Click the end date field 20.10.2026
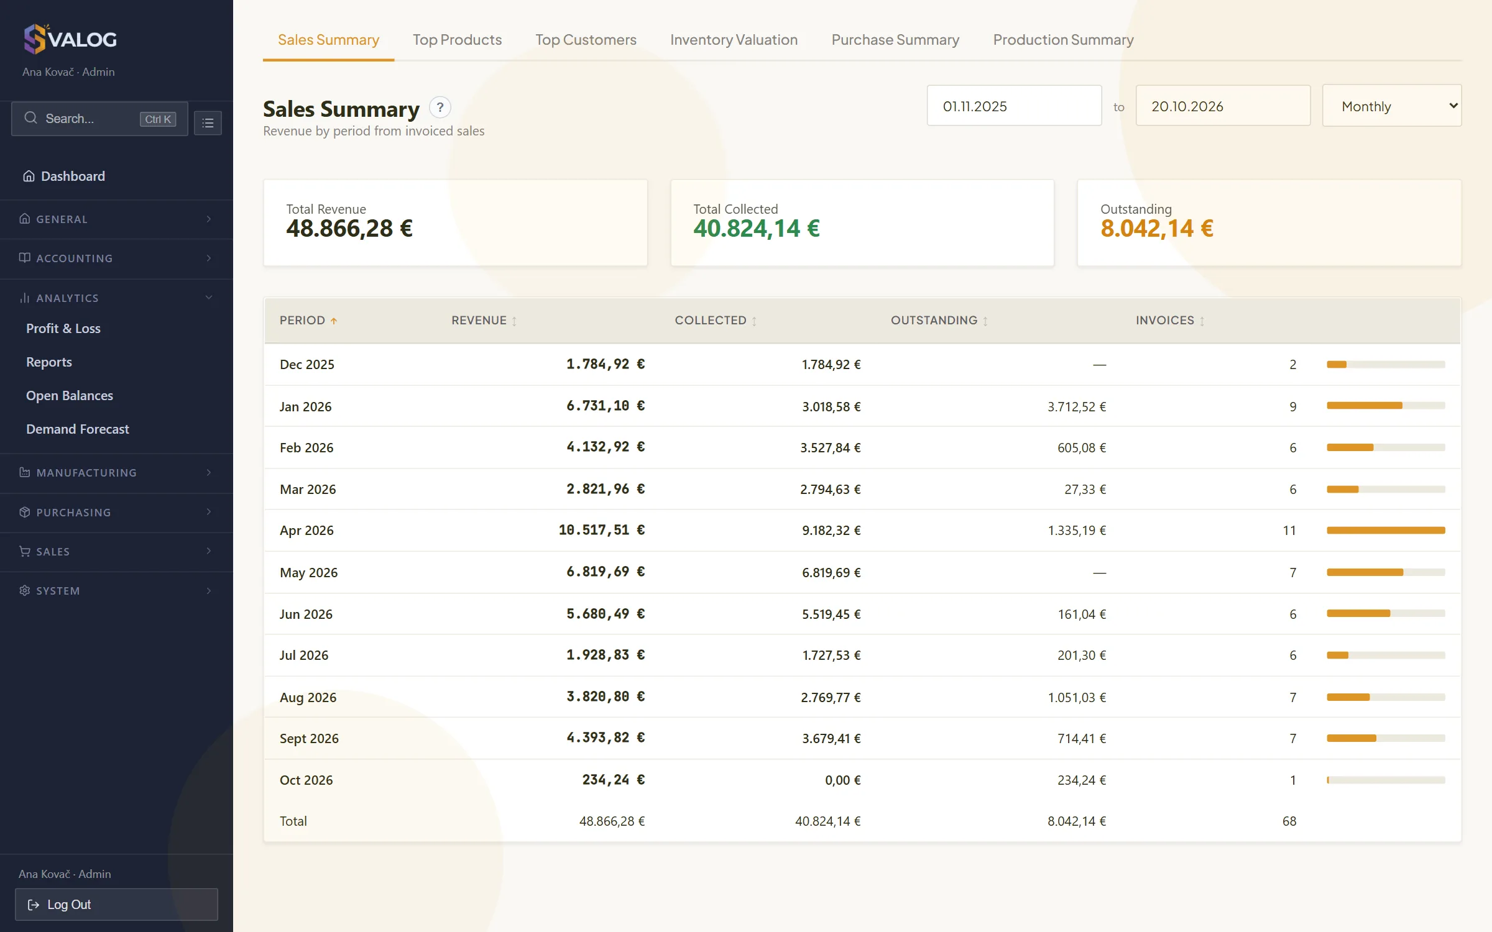Image resolution: width=1492 pixels, height=932 pixels. 1223,106
